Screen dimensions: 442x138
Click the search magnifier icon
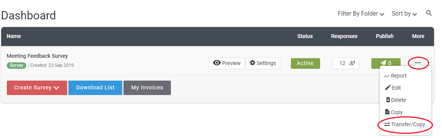click(x=429, y=13)
